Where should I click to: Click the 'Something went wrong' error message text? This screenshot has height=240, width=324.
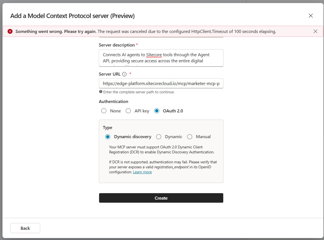(56, 32)
